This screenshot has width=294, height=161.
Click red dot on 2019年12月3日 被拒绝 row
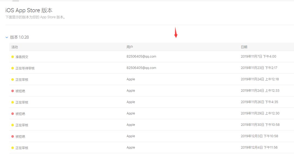coord(13,137)
